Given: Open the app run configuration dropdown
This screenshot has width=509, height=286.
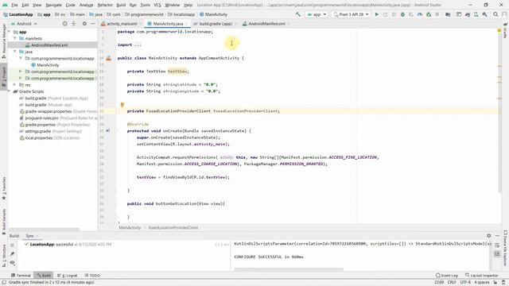Looking at the screenshot, I should pyautogui.click(x=317, y=14).
